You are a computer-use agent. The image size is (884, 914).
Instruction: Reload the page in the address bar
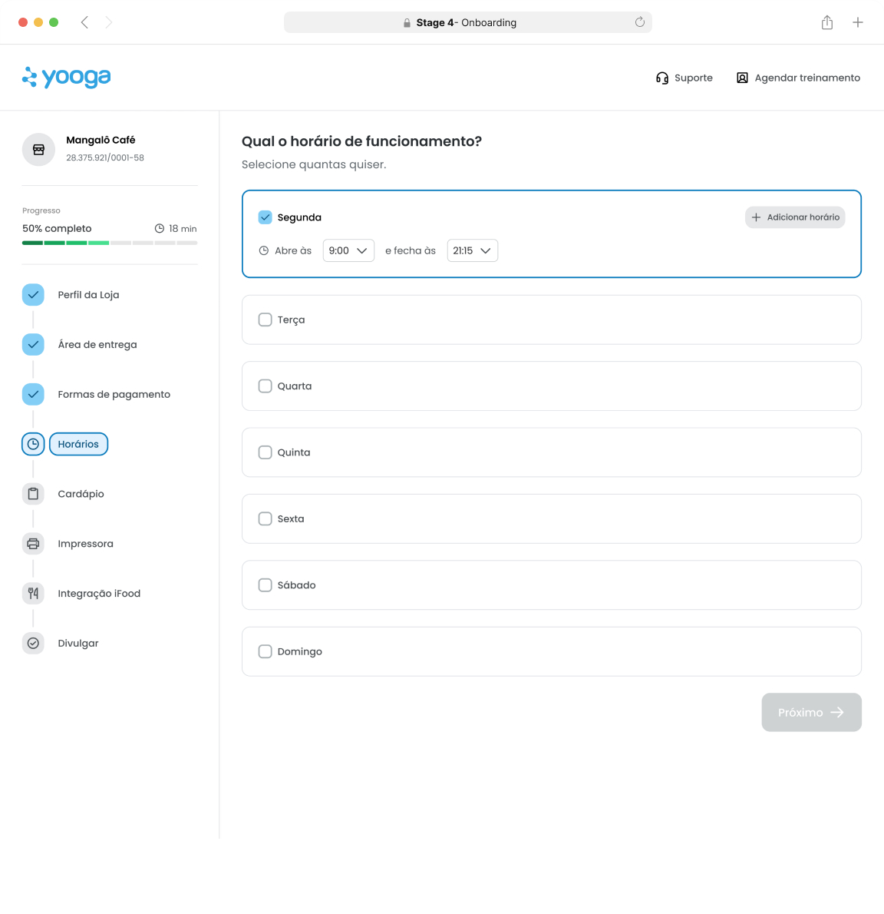click(639, 22)
